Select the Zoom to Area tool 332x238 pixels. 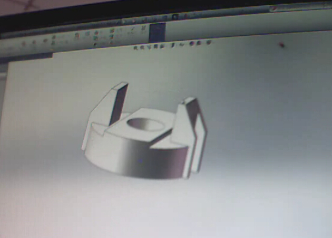(142, 47)
